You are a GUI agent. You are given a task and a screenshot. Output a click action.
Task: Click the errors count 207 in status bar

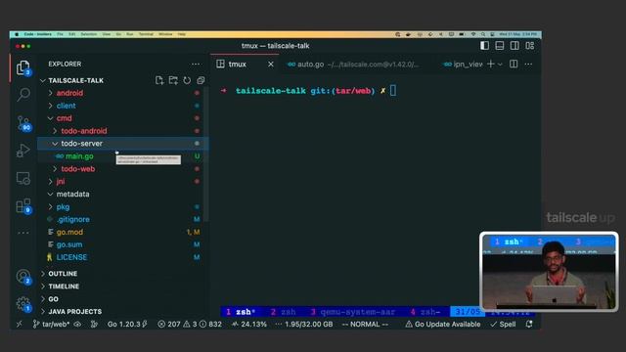(169, 324)
